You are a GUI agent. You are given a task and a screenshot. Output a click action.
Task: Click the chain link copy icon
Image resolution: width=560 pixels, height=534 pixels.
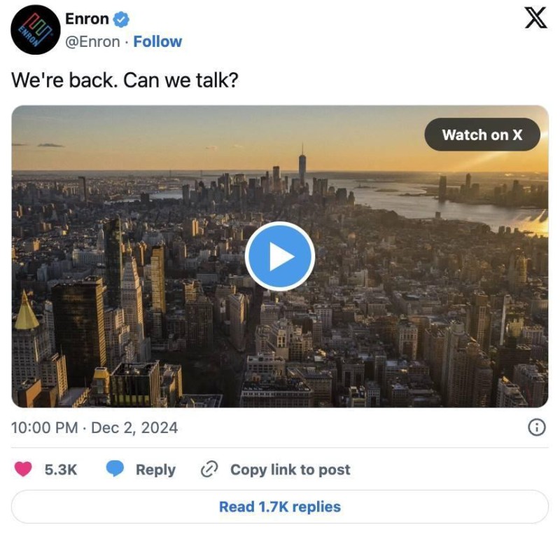(209, 470)
